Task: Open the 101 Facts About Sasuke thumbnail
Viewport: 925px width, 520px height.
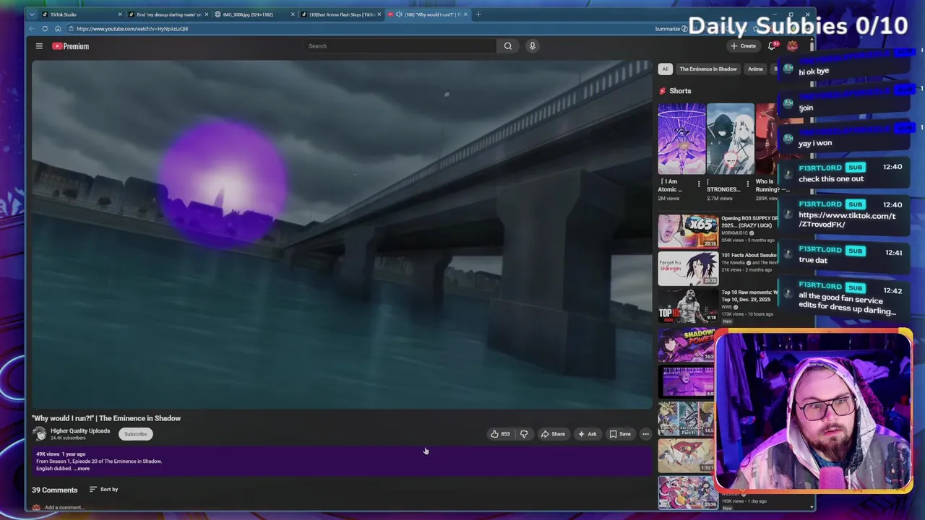Action: (688, 269)
